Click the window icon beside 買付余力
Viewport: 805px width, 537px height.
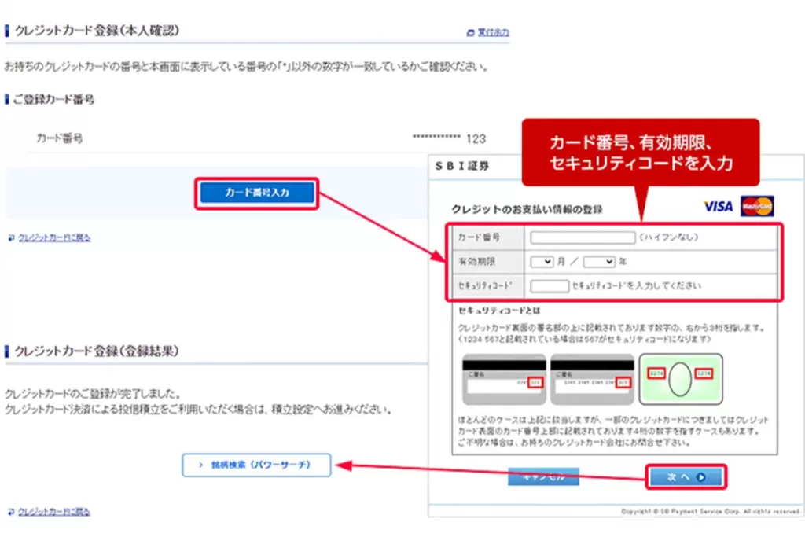coord(469,31)
